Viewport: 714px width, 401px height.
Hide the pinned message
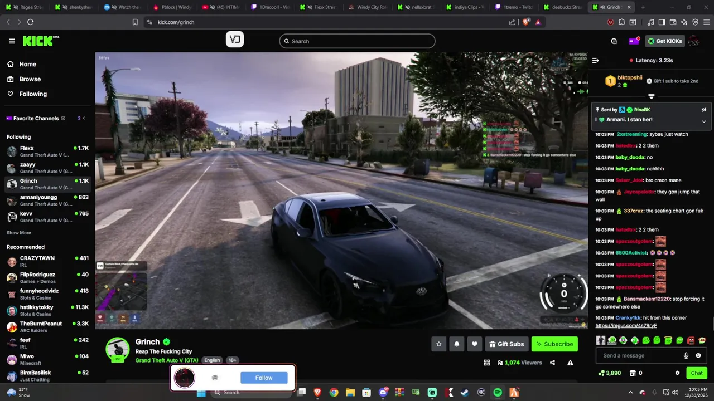click(704, 110)
